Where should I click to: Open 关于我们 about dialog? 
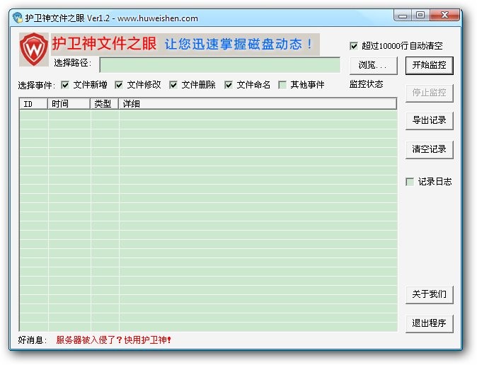click(430, 295)
